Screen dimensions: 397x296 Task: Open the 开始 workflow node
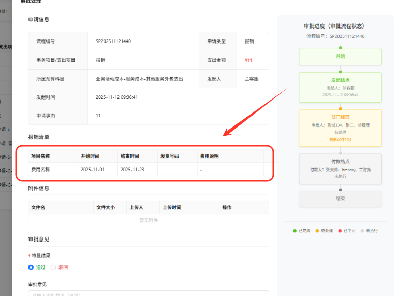pos(340,56)
